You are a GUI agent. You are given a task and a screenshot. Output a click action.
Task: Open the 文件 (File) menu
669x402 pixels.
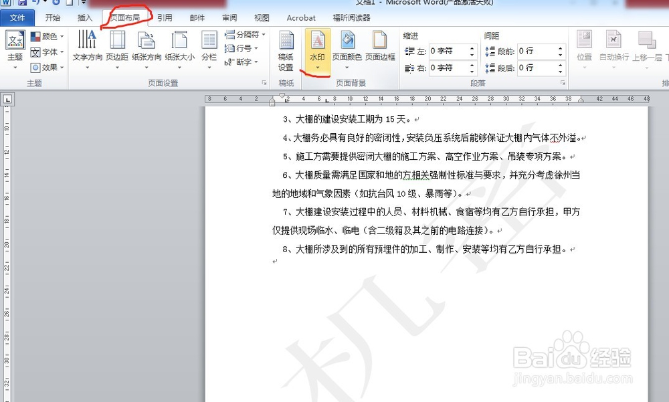point(17,18)
